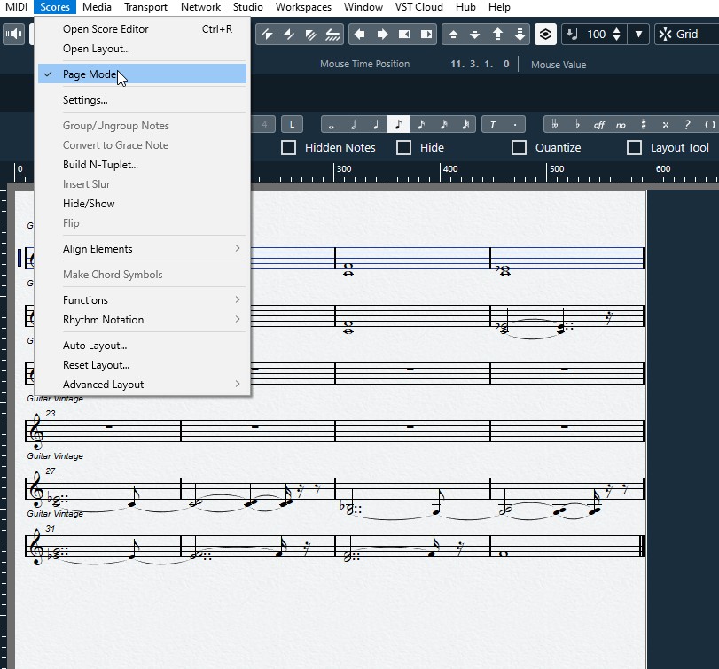This screenshot has width=719, height=669.
Task: Enable the Hidden Notes checkbox
Action: 289,148
